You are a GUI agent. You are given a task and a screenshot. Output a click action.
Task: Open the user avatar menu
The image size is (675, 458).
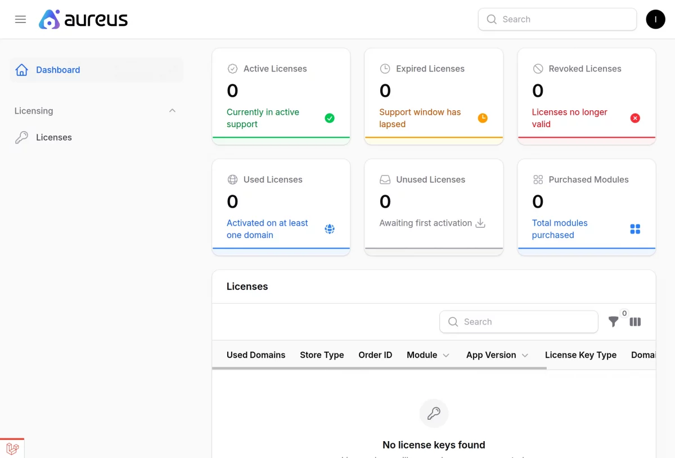(655, 19)
